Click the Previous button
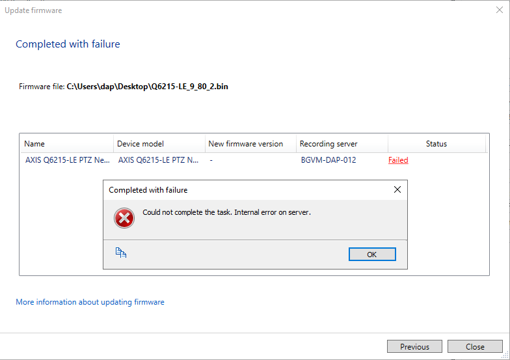Image resolution: width=510 pixels, height=360 pixels. (x=414, y=346)
